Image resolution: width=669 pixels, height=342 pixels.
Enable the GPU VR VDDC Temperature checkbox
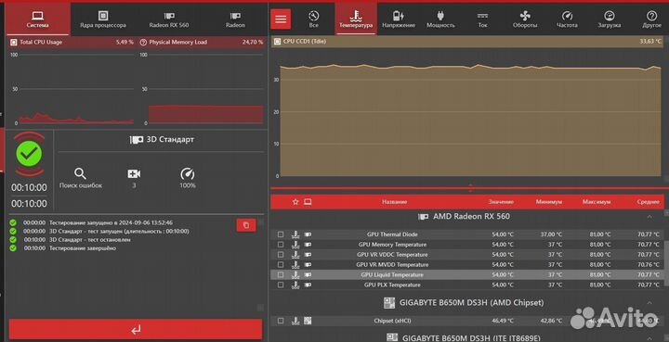point(281,254)
